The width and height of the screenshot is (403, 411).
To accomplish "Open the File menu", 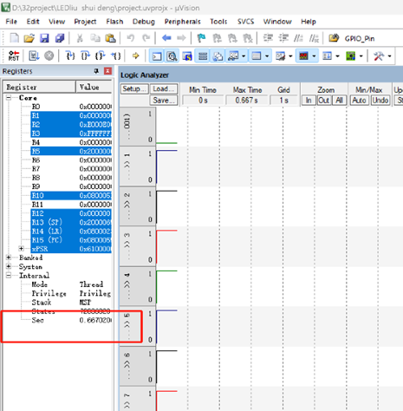I will click(11, 22).
